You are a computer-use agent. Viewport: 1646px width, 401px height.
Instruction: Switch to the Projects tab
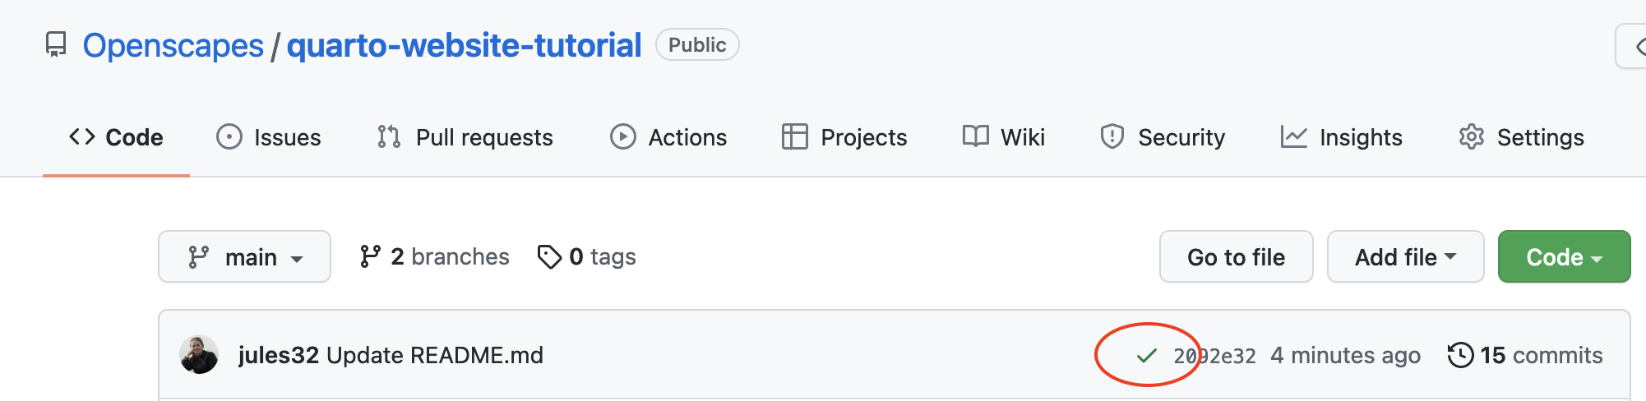[x=844, y=137]
